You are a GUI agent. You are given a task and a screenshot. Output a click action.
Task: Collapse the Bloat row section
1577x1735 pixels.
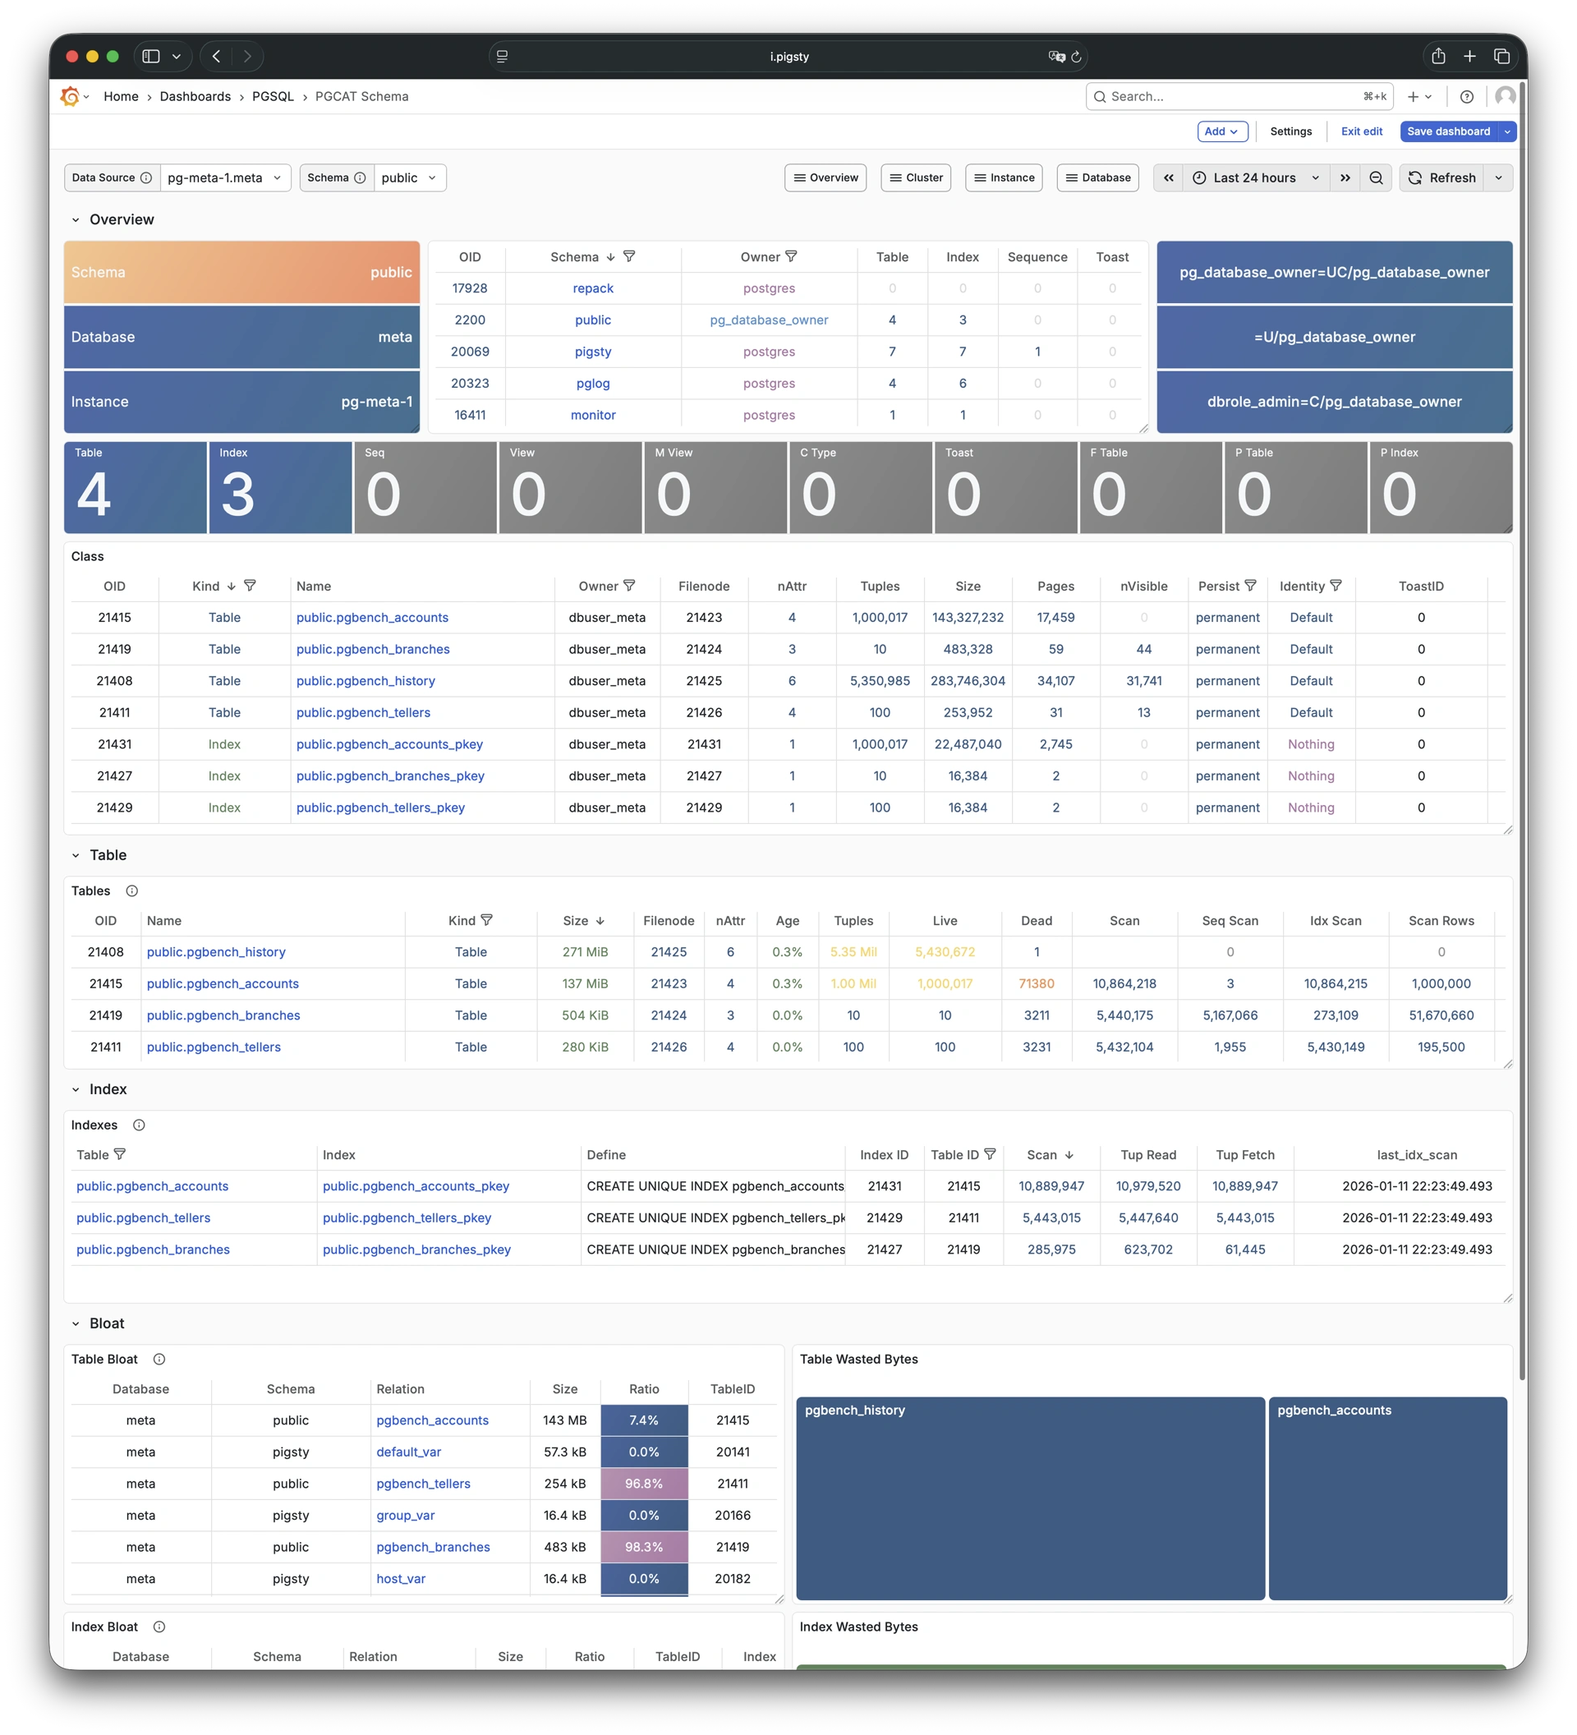[76, 1323]
